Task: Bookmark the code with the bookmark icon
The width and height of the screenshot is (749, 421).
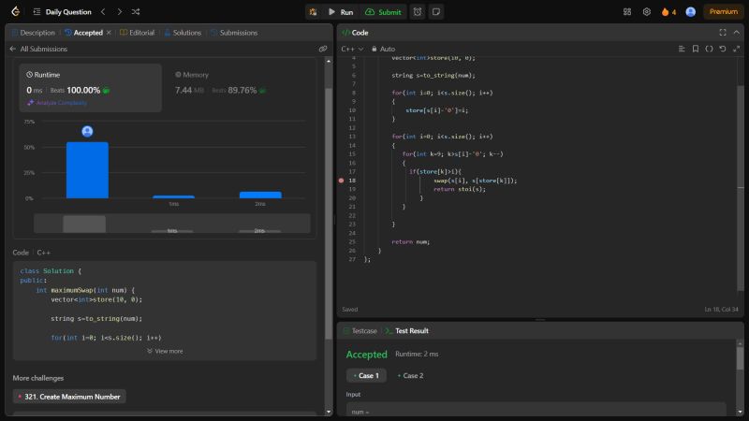Action: point(695,49)
